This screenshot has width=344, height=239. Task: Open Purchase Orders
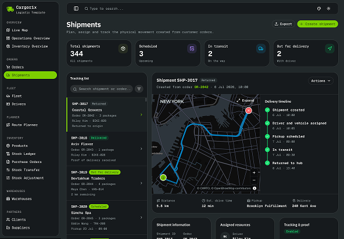pos(30,162)
